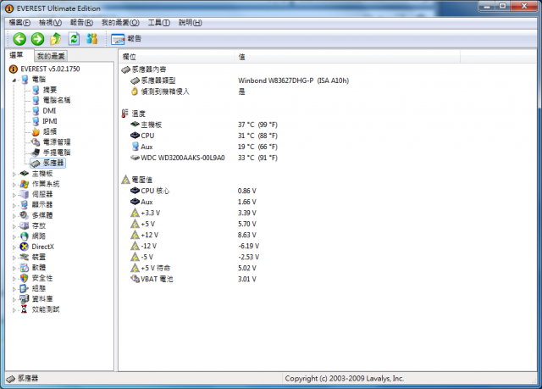The height and width of the screenshot is (389, 542).
Task: Select the 手提電腦 laptop icon
Action: pos(36,153)
